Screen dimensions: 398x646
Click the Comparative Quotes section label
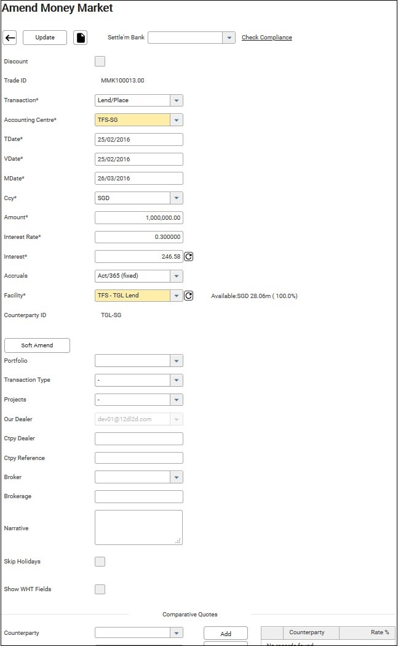tap(189, 614)
